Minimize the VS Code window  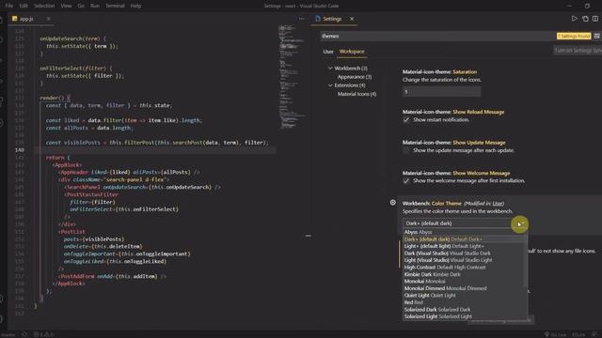click(569, 6)
